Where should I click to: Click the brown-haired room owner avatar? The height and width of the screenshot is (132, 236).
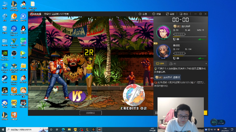coord(163,51)
